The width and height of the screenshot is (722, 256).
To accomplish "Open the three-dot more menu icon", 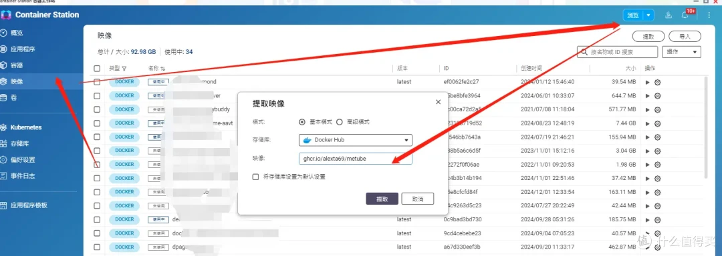I will coord(709,15).
